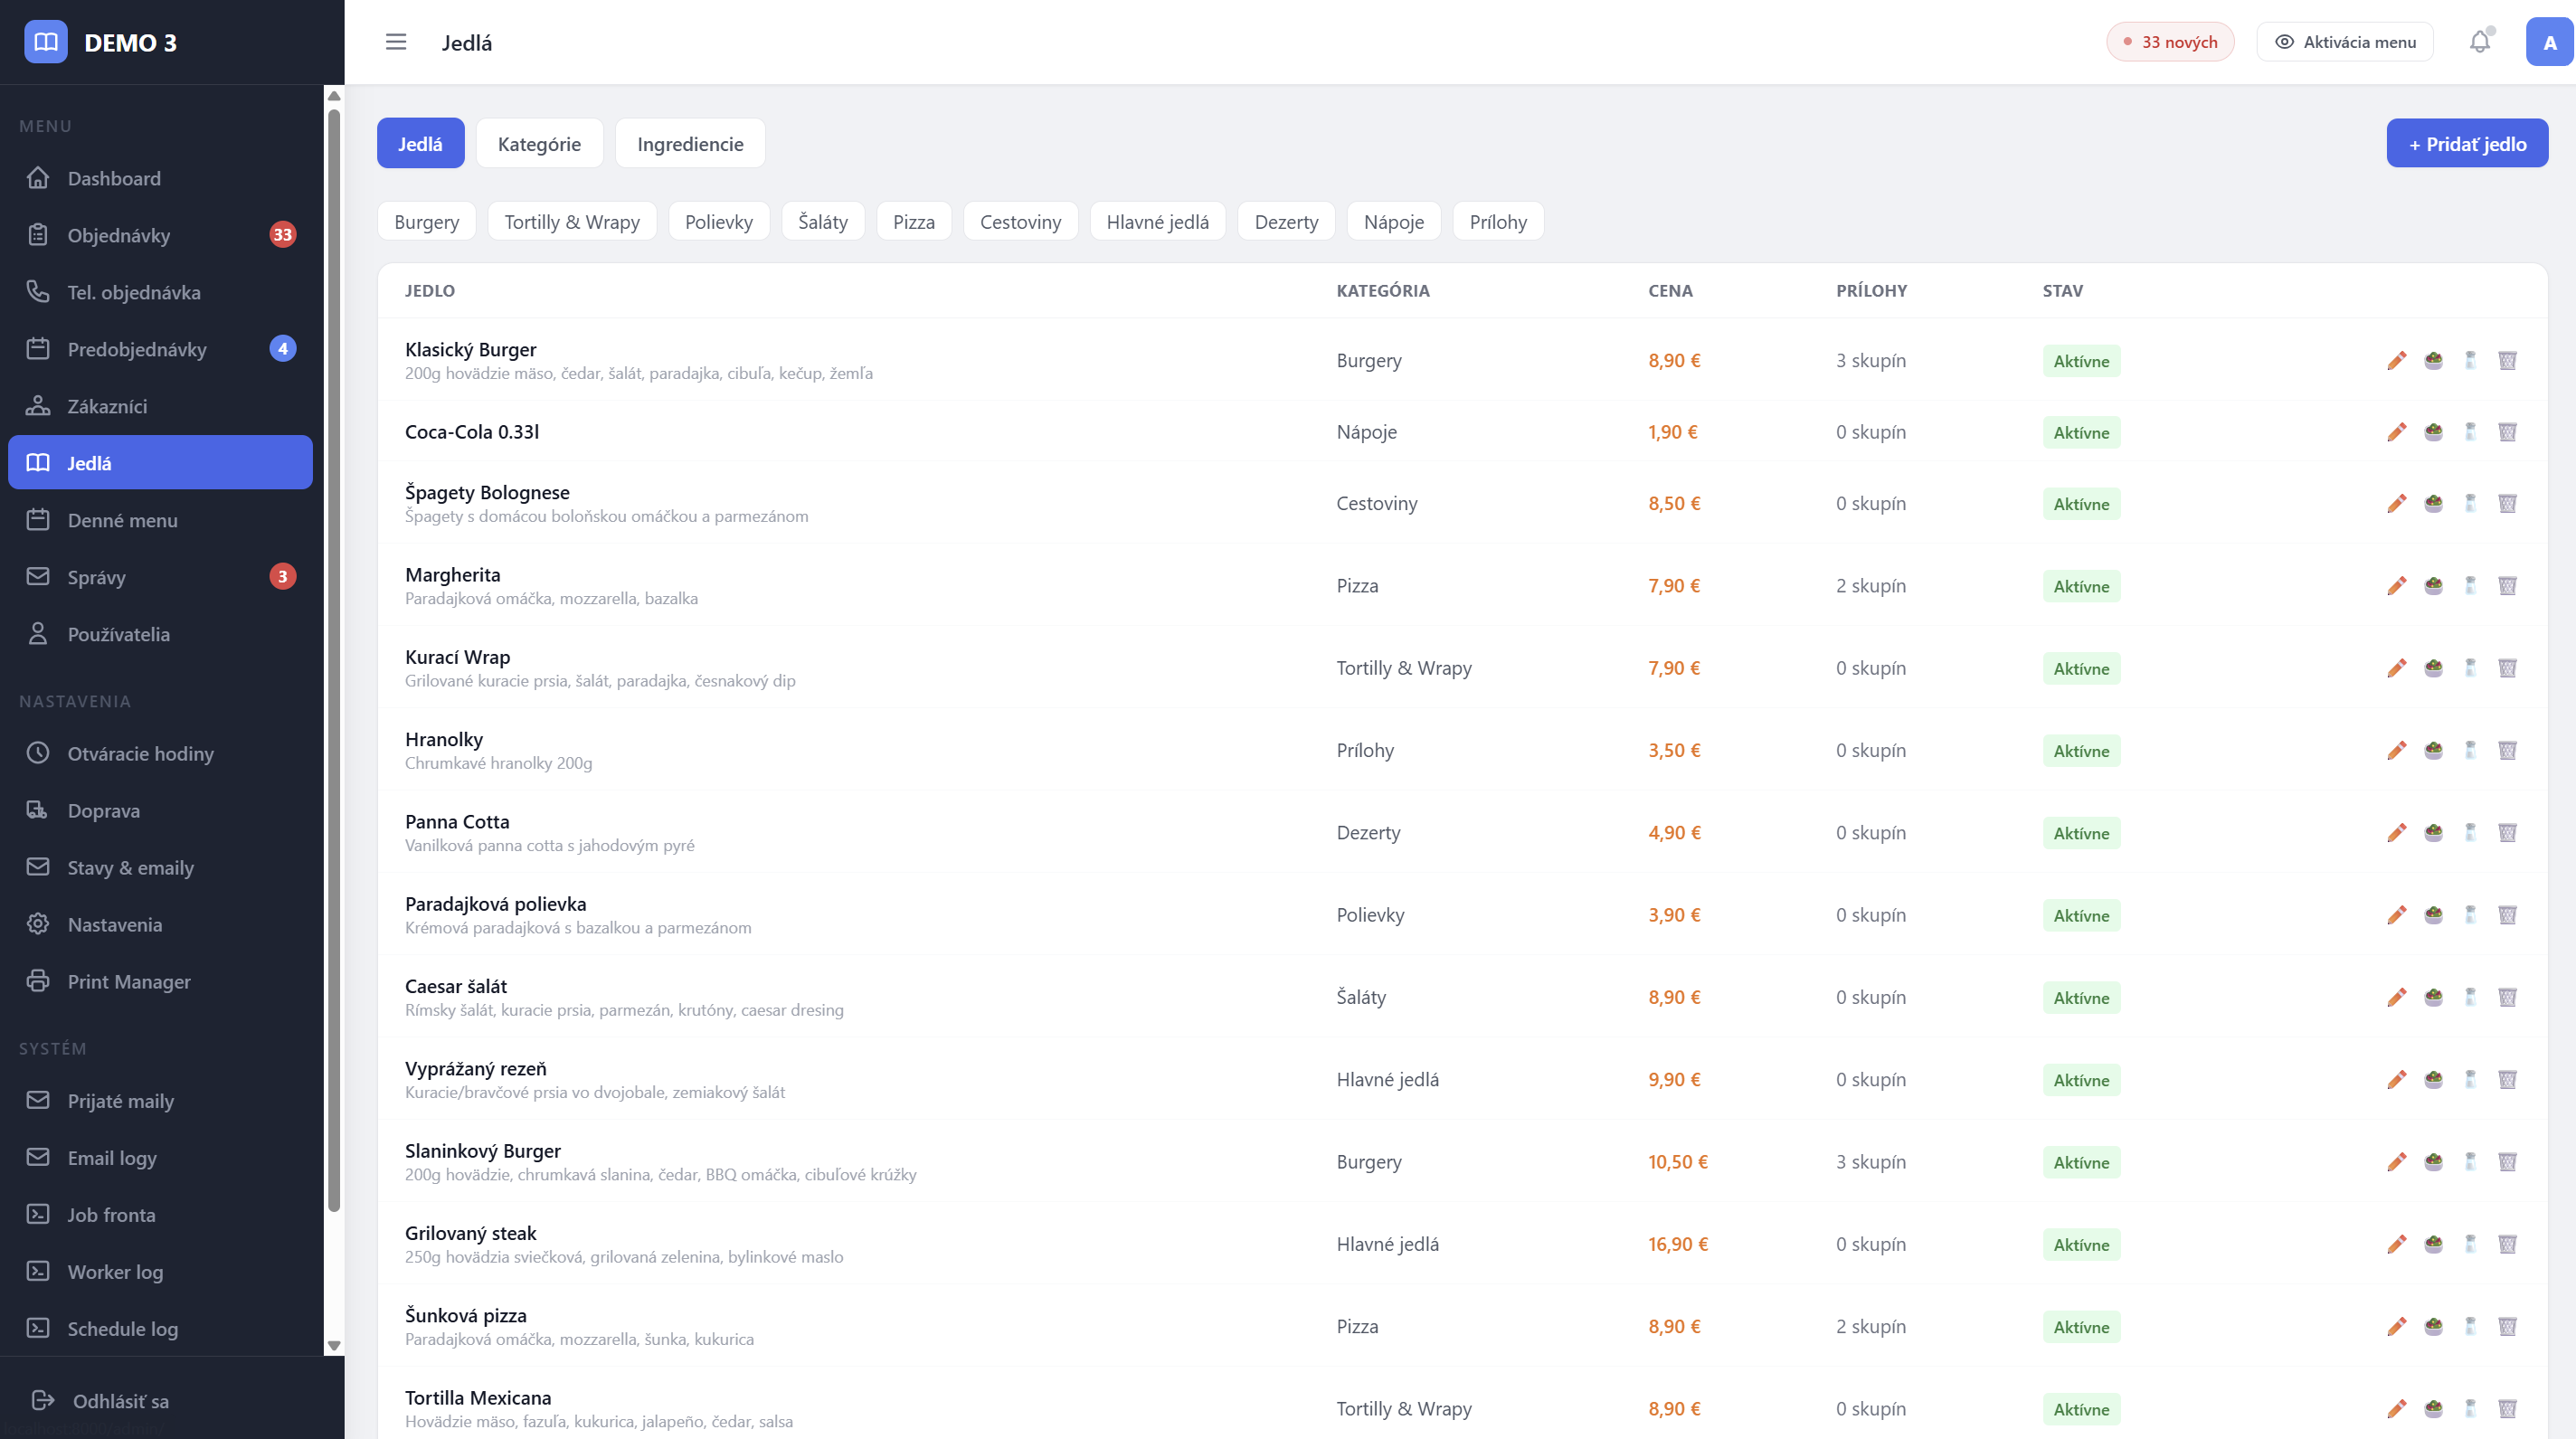
Task: Toggle the Aktívne status of Špagety Bolognese
Action: click(2081, 504)
